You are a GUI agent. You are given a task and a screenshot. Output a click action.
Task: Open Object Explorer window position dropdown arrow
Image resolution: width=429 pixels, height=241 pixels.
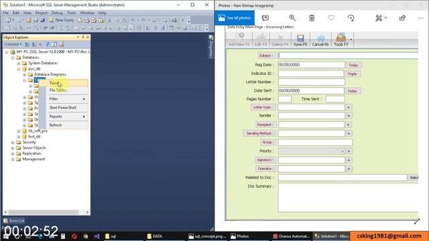tap(78, 37)
